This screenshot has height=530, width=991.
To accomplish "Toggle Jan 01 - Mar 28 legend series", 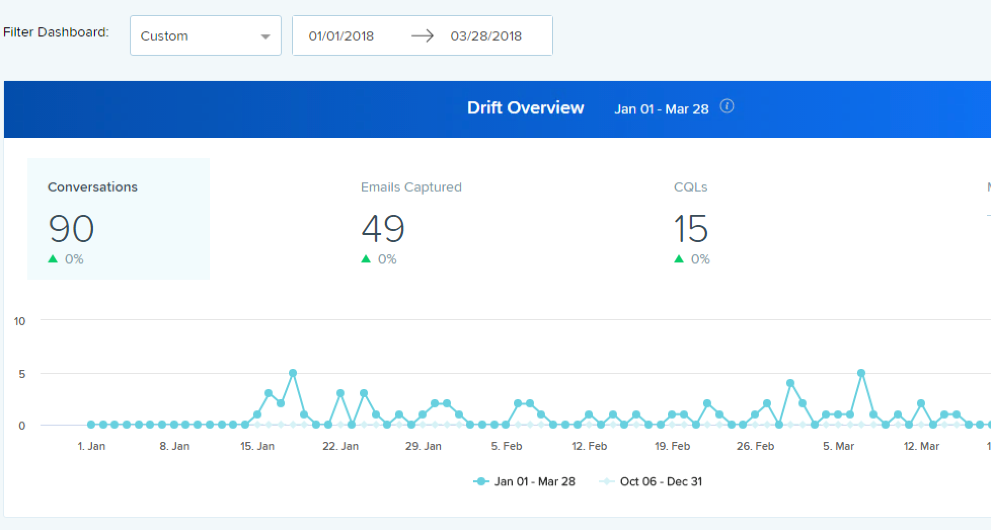I will click(x=524, y=481).
